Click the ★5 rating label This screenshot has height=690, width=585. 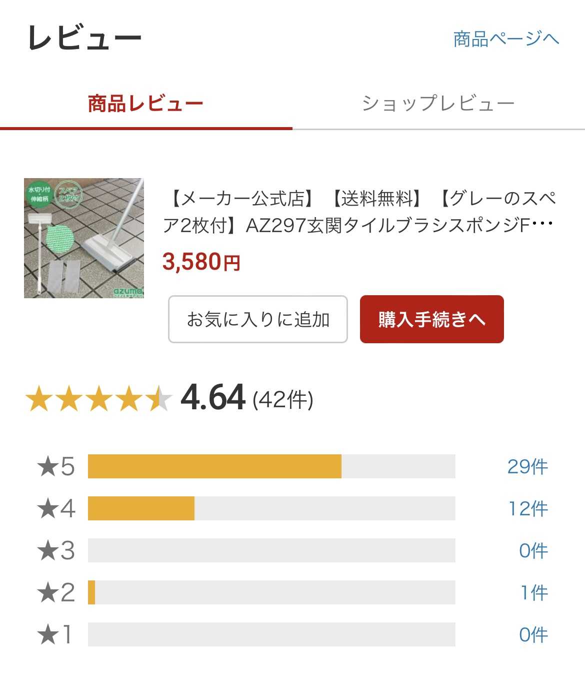pyautogui.click(x=56, y=466)
